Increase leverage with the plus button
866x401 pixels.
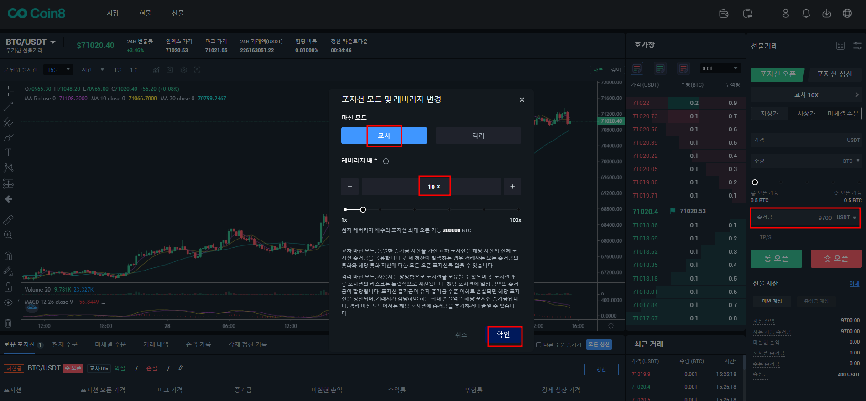point(512,187)
